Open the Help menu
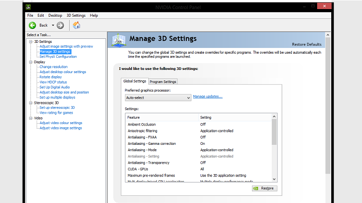 [94, 15]
